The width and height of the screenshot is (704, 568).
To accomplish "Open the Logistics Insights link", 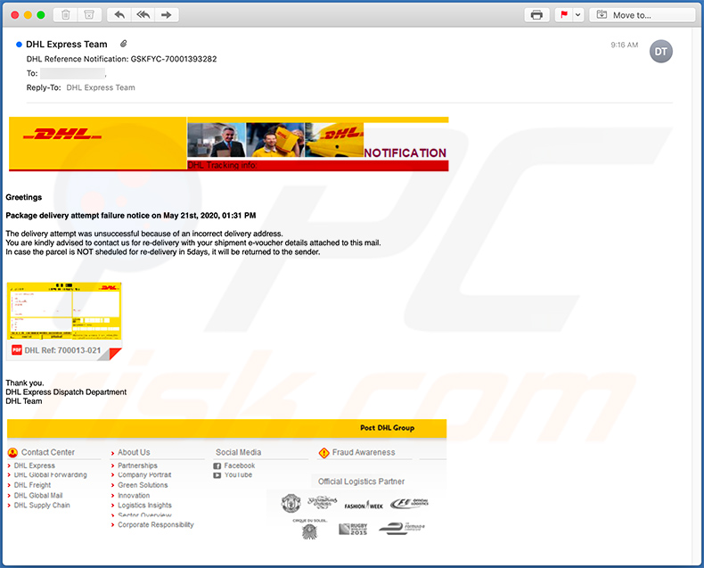I will (144, 505).
